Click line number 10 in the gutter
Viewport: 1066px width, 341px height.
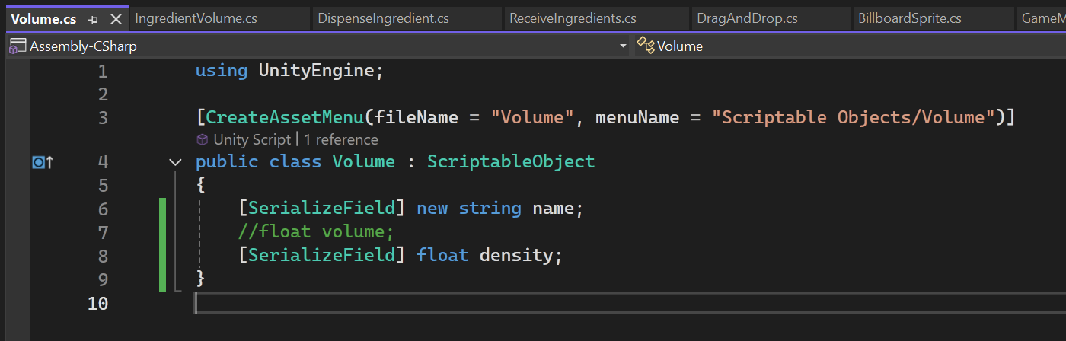tap(97, 304)
